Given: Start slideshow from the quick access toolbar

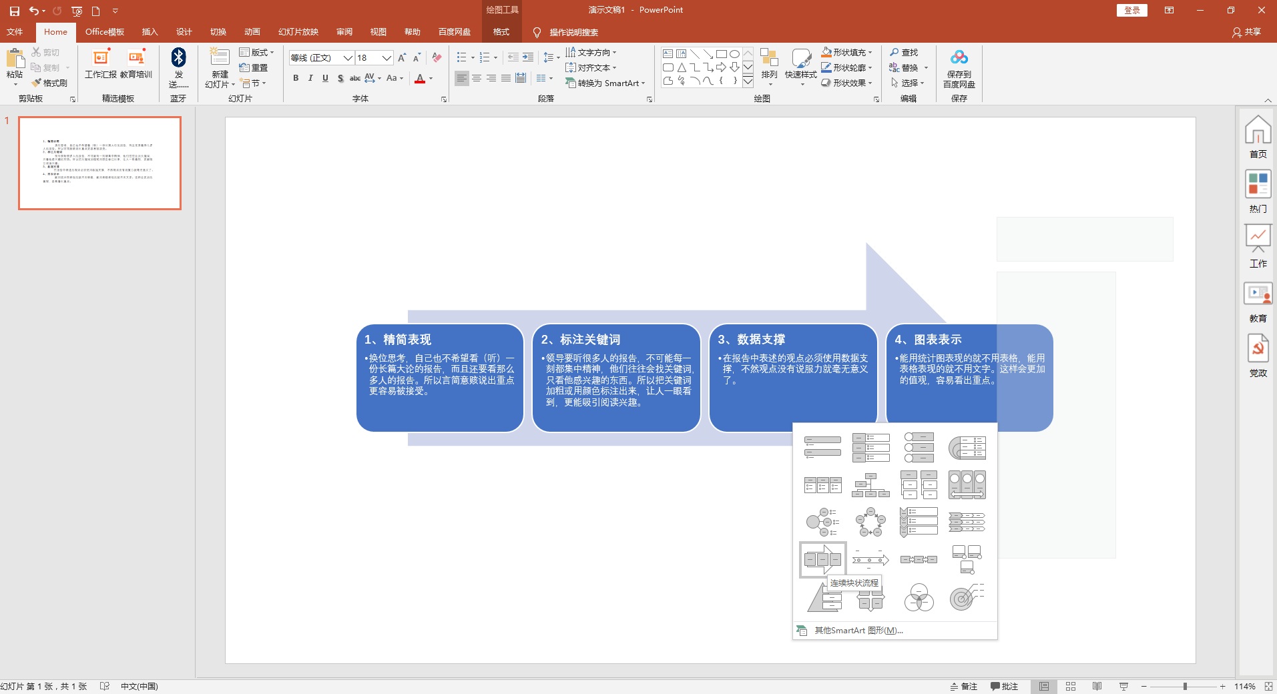Looking at the screenshot, I should click(x=77, y=11).
